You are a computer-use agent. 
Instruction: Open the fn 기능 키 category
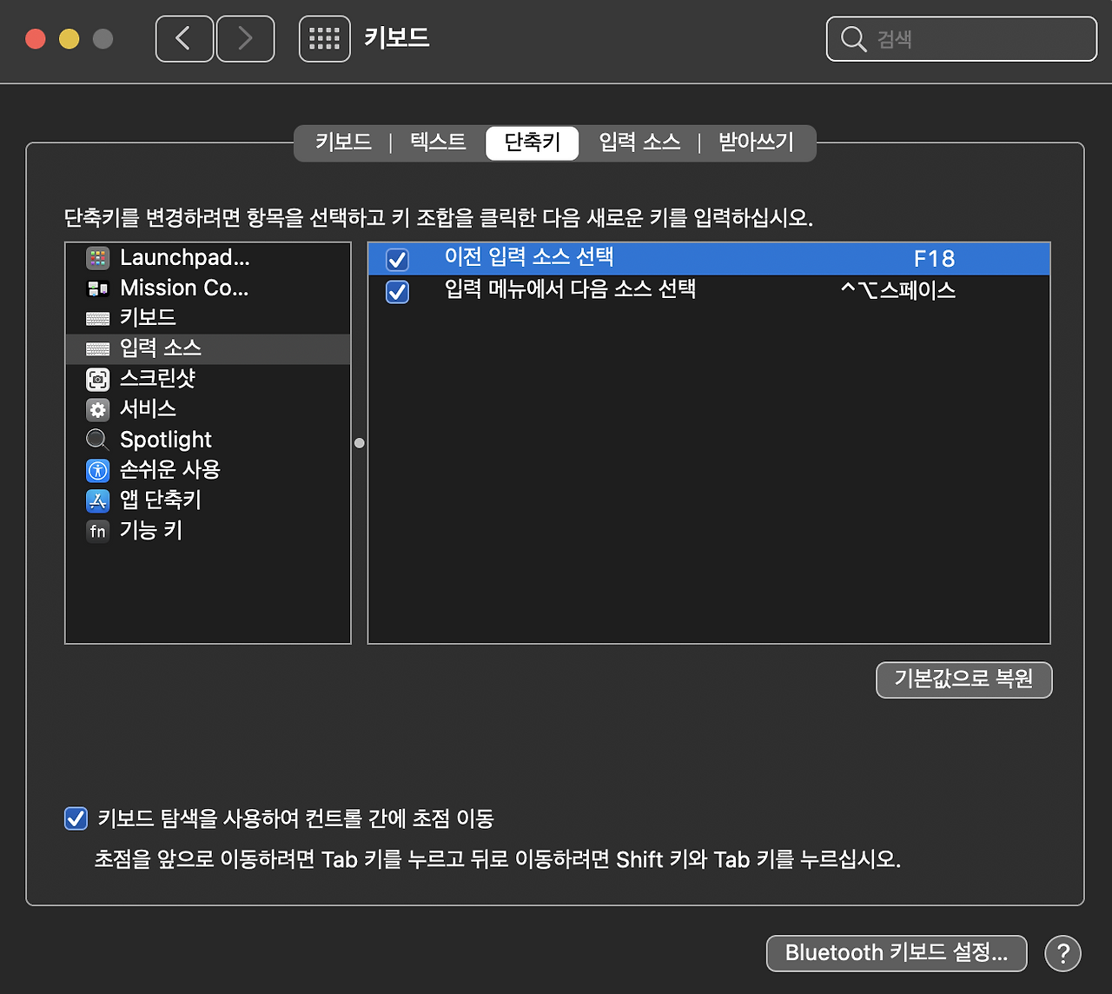pos(98,531)
